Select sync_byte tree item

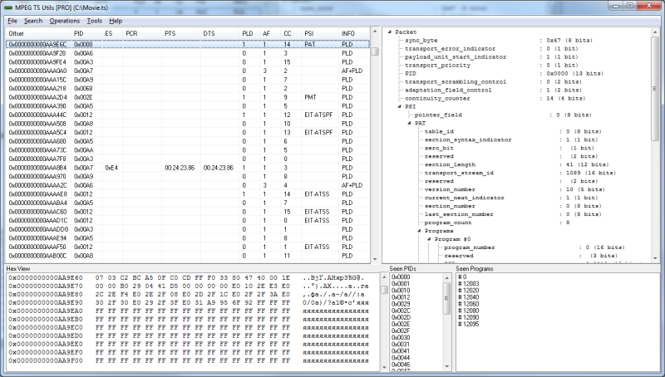(421, 40)
